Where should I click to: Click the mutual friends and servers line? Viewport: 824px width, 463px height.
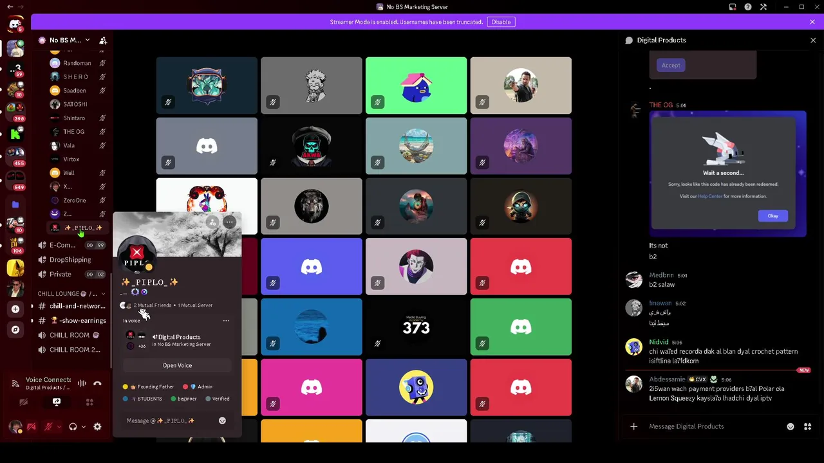167,305
